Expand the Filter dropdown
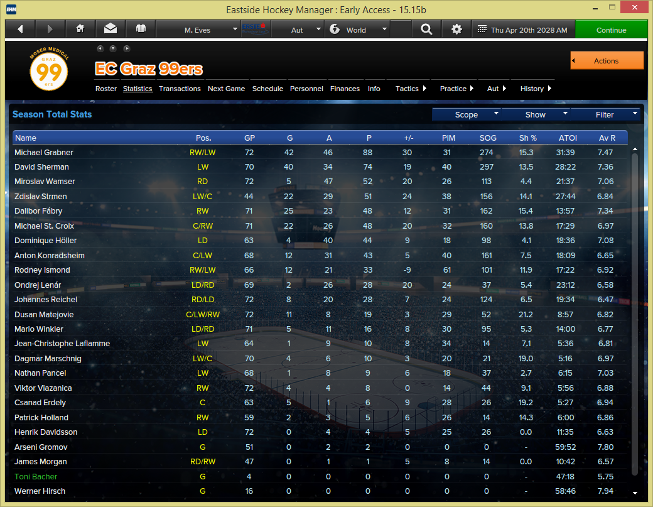653x507 pixels. tap(605, 114)
